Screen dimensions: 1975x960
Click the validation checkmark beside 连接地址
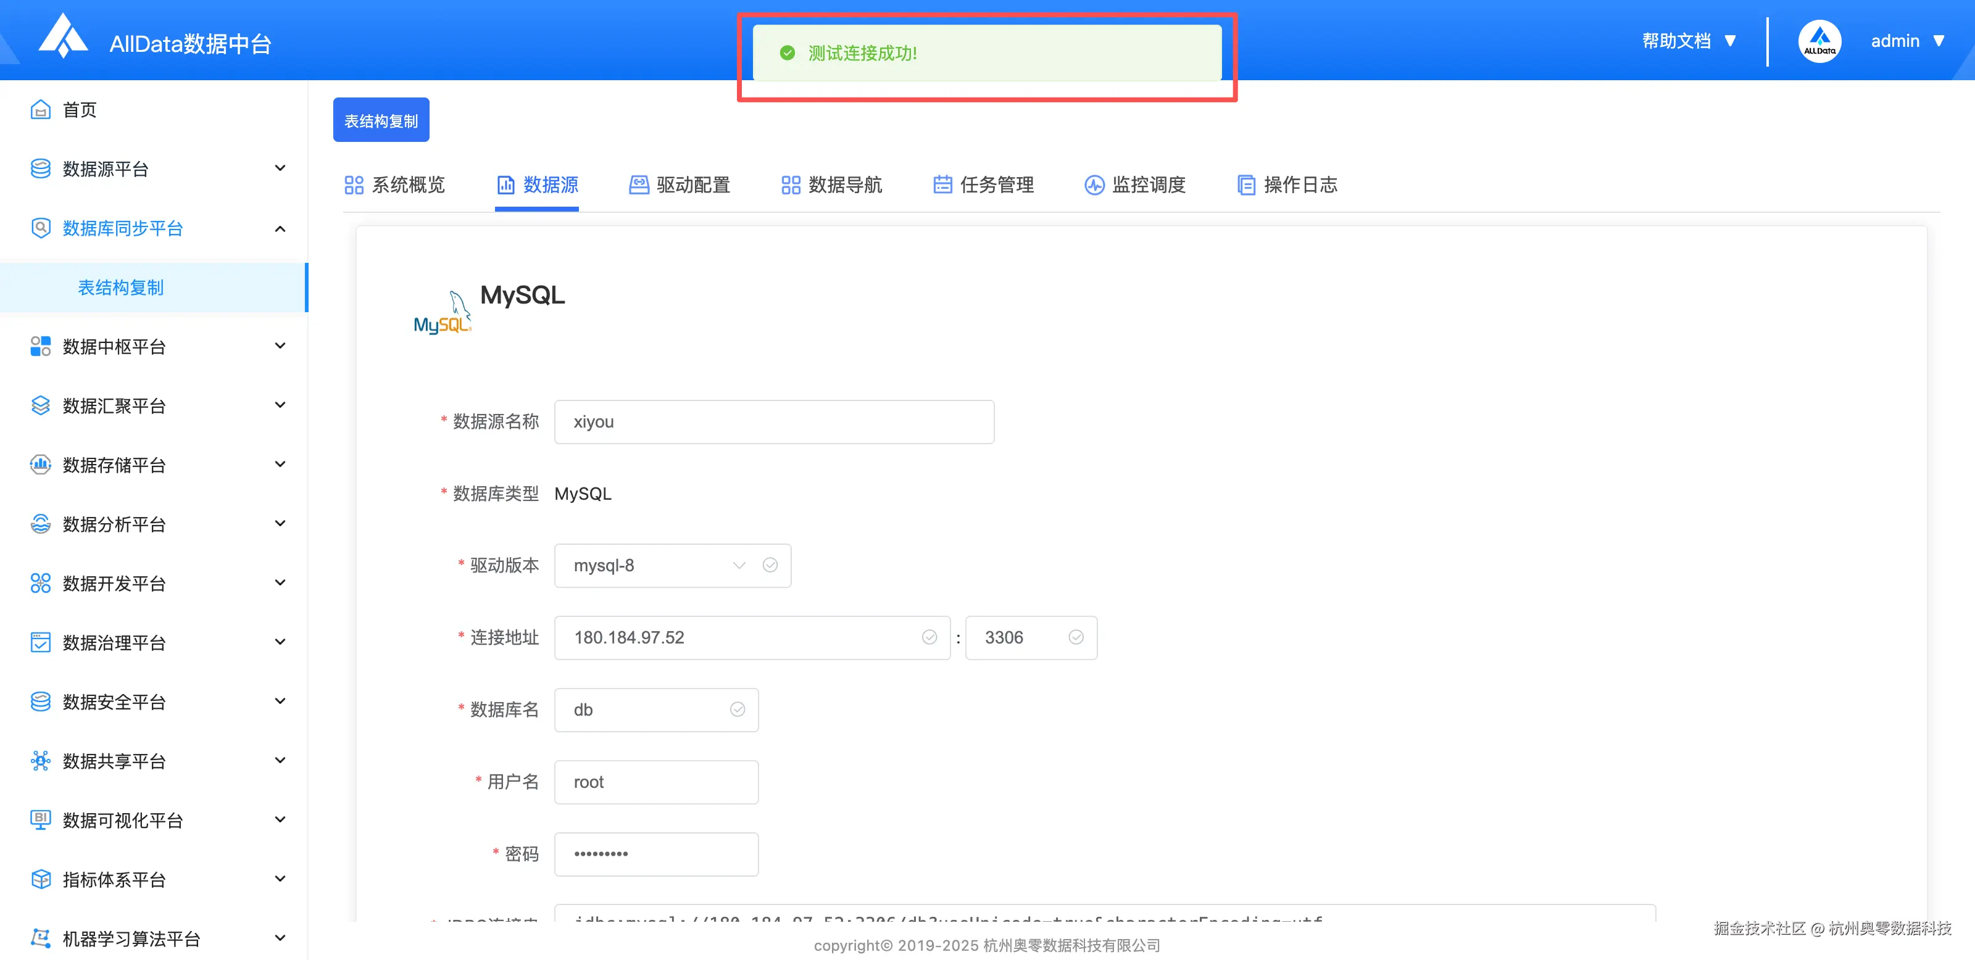tap(930, 637)
